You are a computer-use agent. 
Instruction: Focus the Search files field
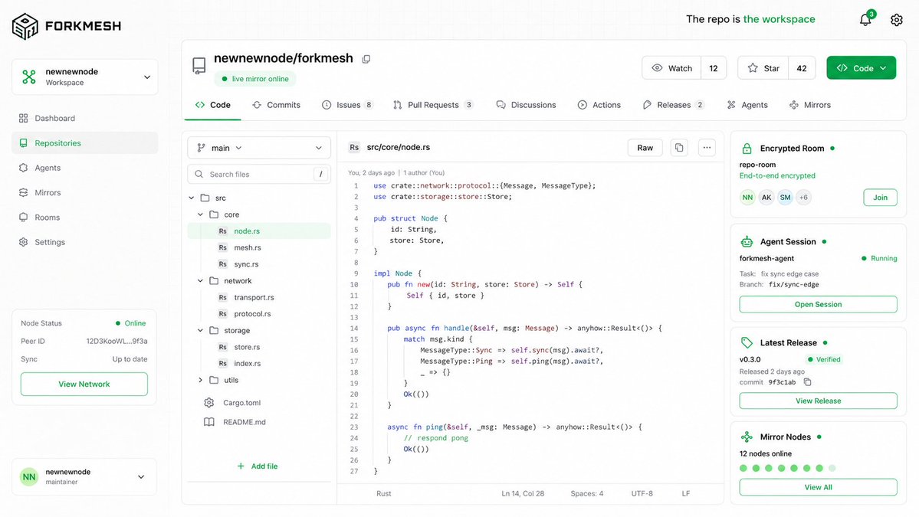pos(259,175)
